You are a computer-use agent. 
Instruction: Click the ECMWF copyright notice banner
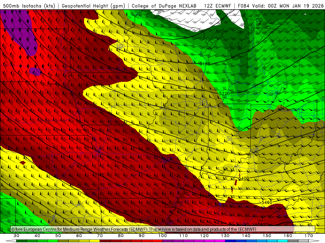[x=163, y=229]
